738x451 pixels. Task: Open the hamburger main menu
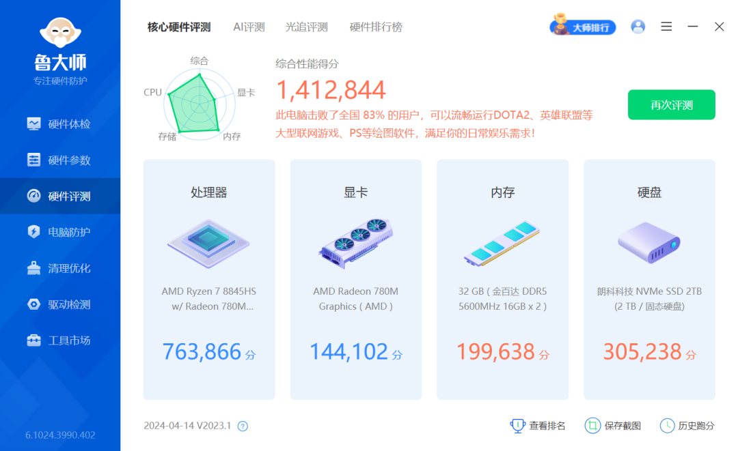[666, 27]
